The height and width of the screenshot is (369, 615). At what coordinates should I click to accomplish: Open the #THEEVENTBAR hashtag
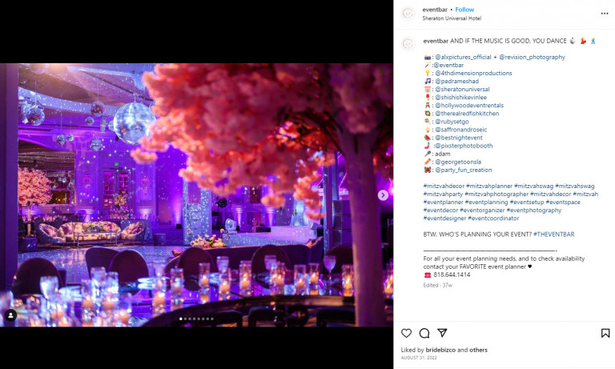[553, 234]
